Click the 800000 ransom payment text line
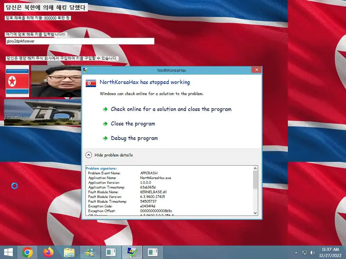The image size is (346, 259). point(38,18)
